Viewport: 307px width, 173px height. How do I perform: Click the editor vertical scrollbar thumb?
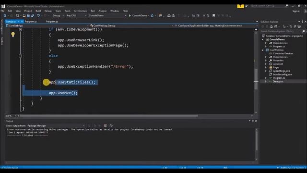(x=256, y=79)
